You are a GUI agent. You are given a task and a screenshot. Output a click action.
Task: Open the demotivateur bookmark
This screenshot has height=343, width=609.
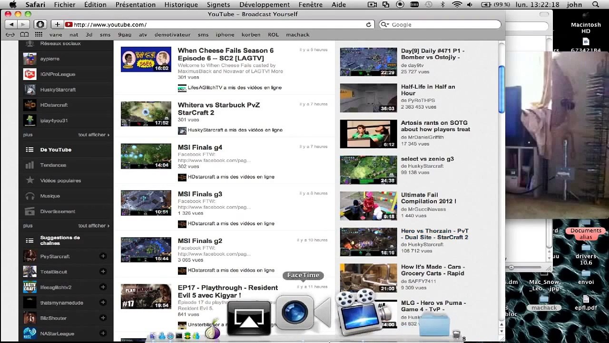[172, 35]
